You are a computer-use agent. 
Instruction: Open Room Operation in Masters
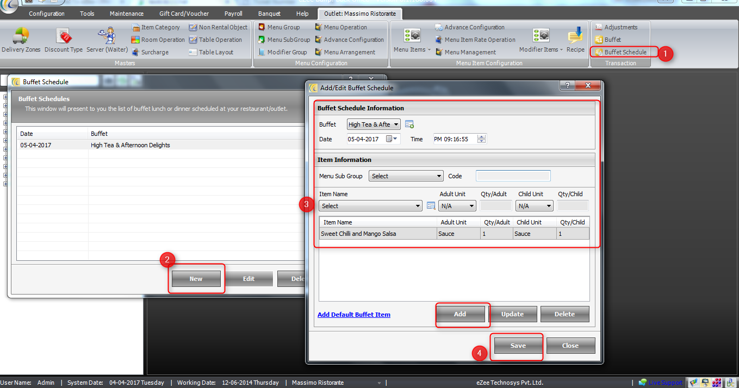click(158, 40)
